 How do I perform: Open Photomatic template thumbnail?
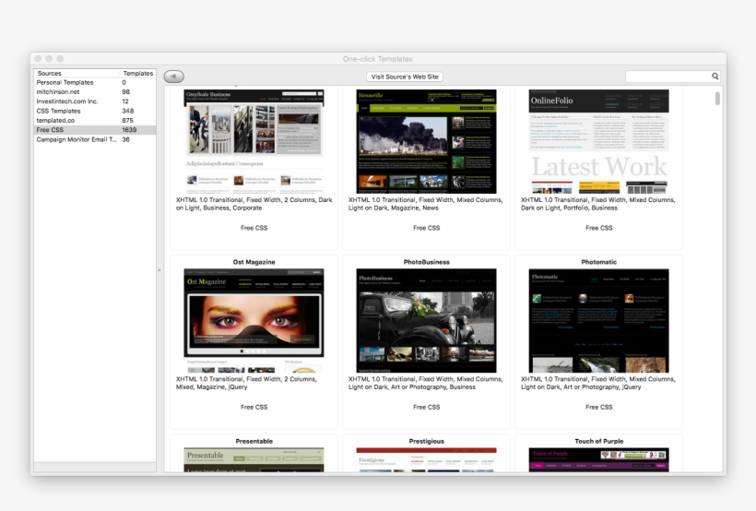click(599, 320)
